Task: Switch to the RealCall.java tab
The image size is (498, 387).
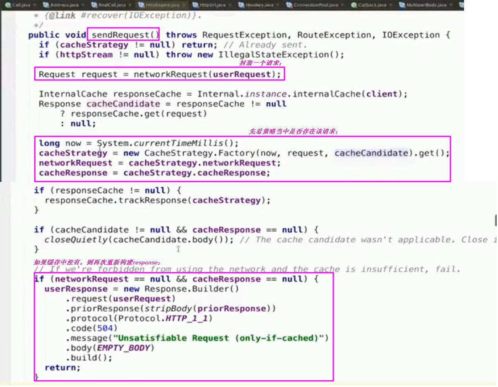Action: pos(112,5)
